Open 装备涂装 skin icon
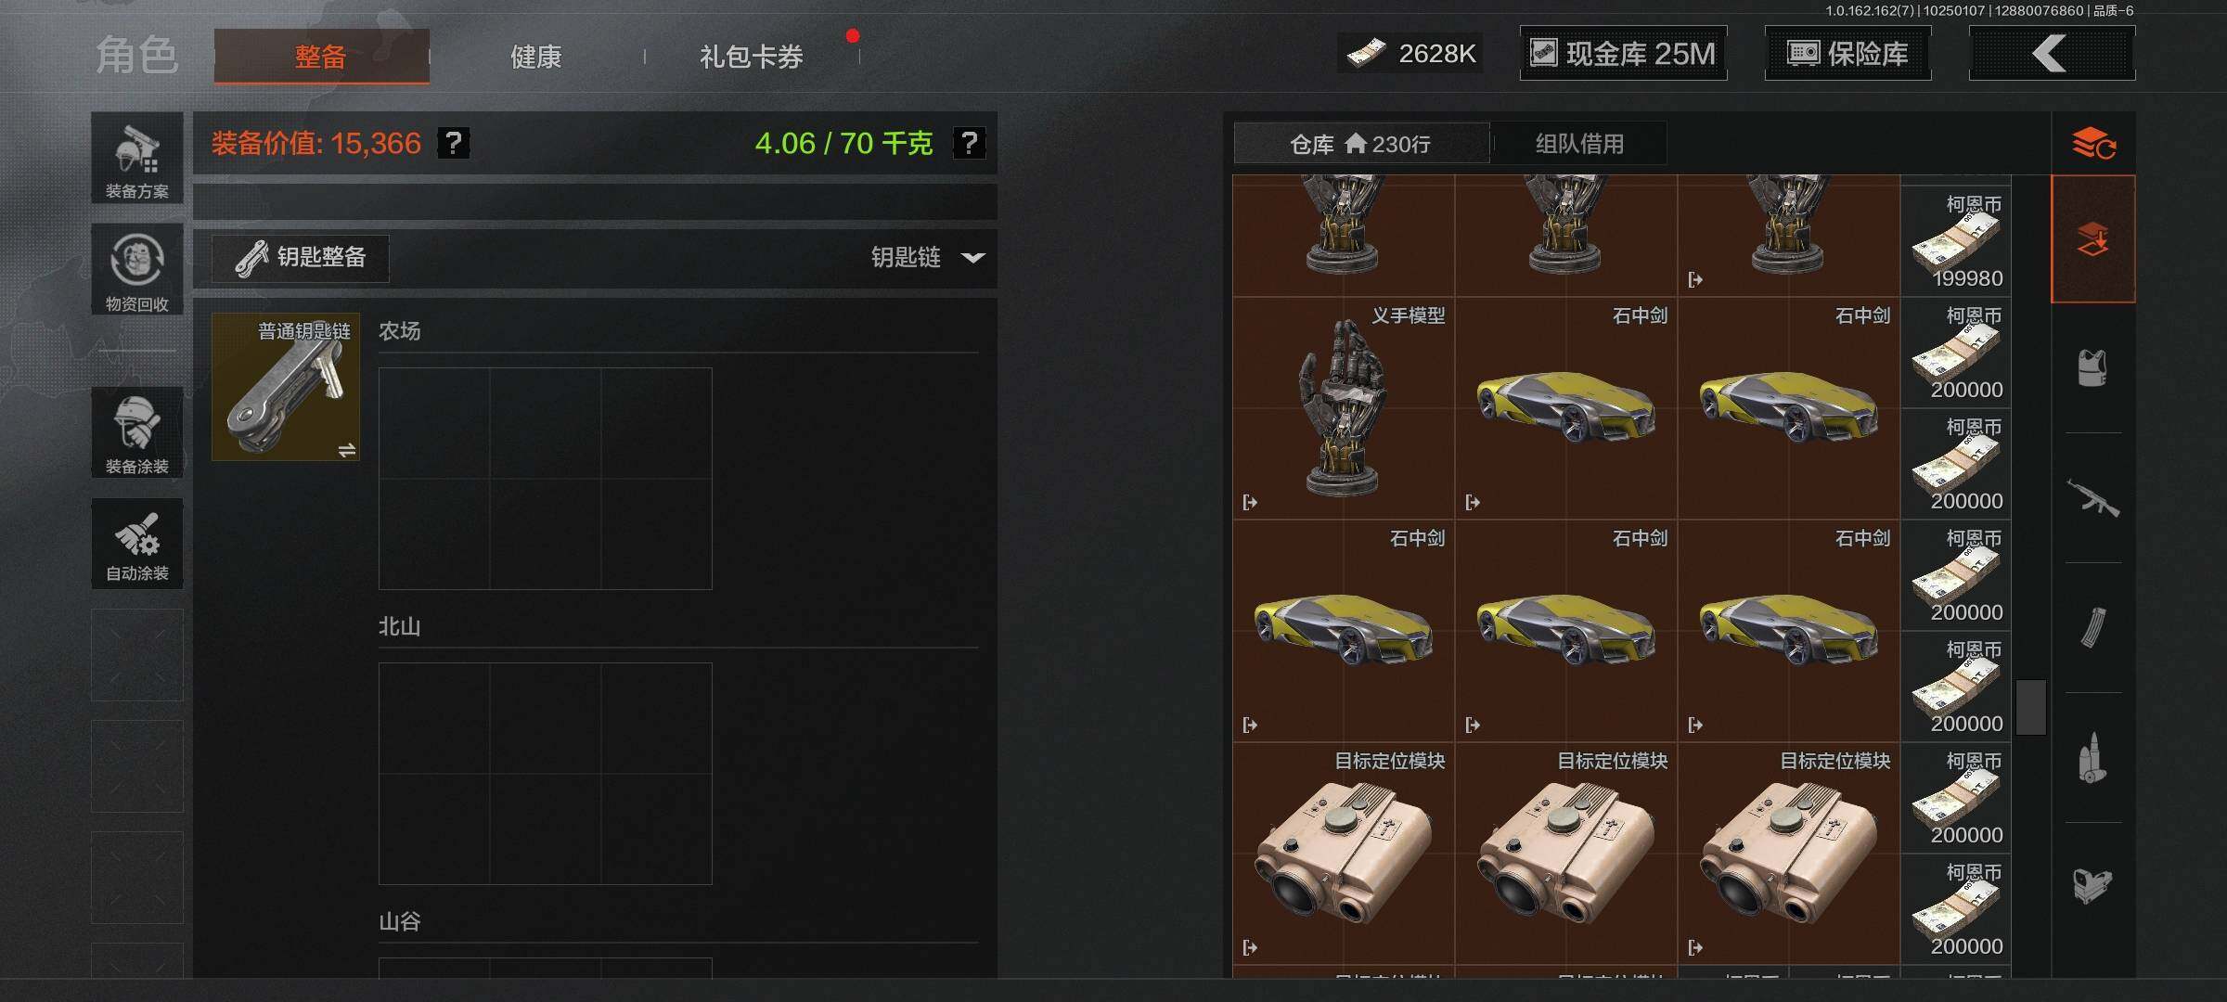 [x=137, y=432]
